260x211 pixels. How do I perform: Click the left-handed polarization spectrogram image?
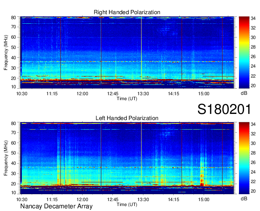127,158
